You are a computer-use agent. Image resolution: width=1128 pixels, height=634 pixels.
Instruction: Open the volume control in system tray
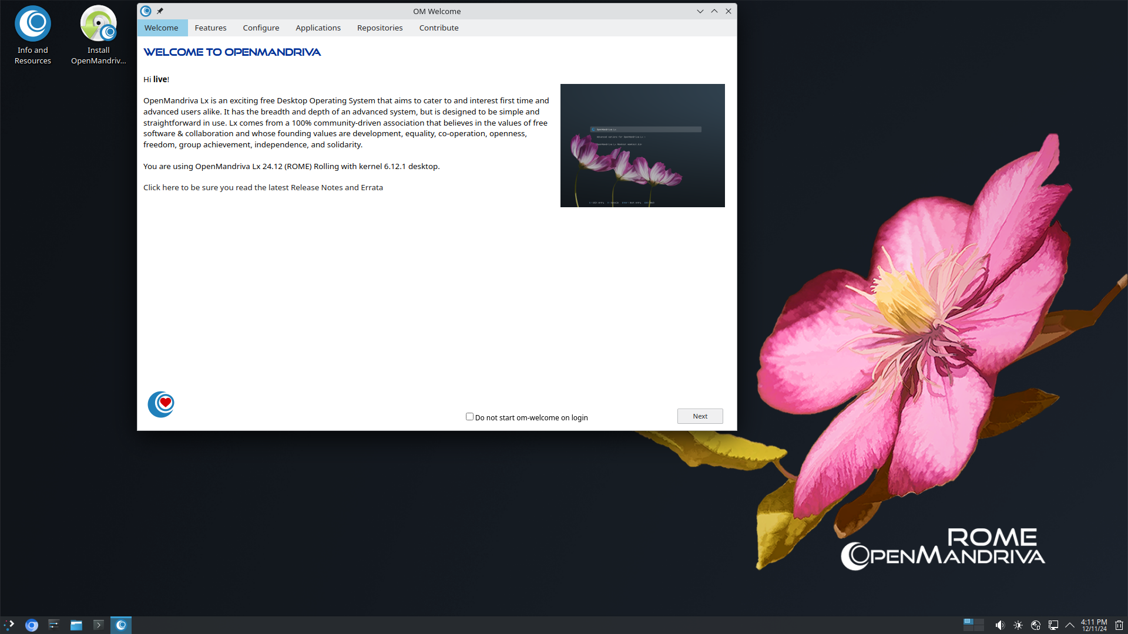[x=1000, y=625]
